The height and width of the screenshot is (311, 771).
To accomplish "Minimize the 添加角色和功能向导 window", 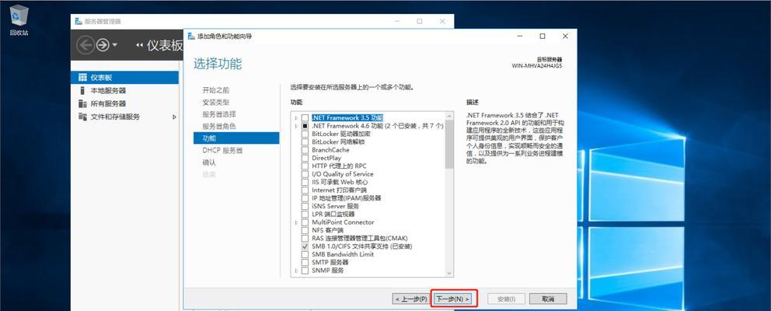I will click(520, 37).
